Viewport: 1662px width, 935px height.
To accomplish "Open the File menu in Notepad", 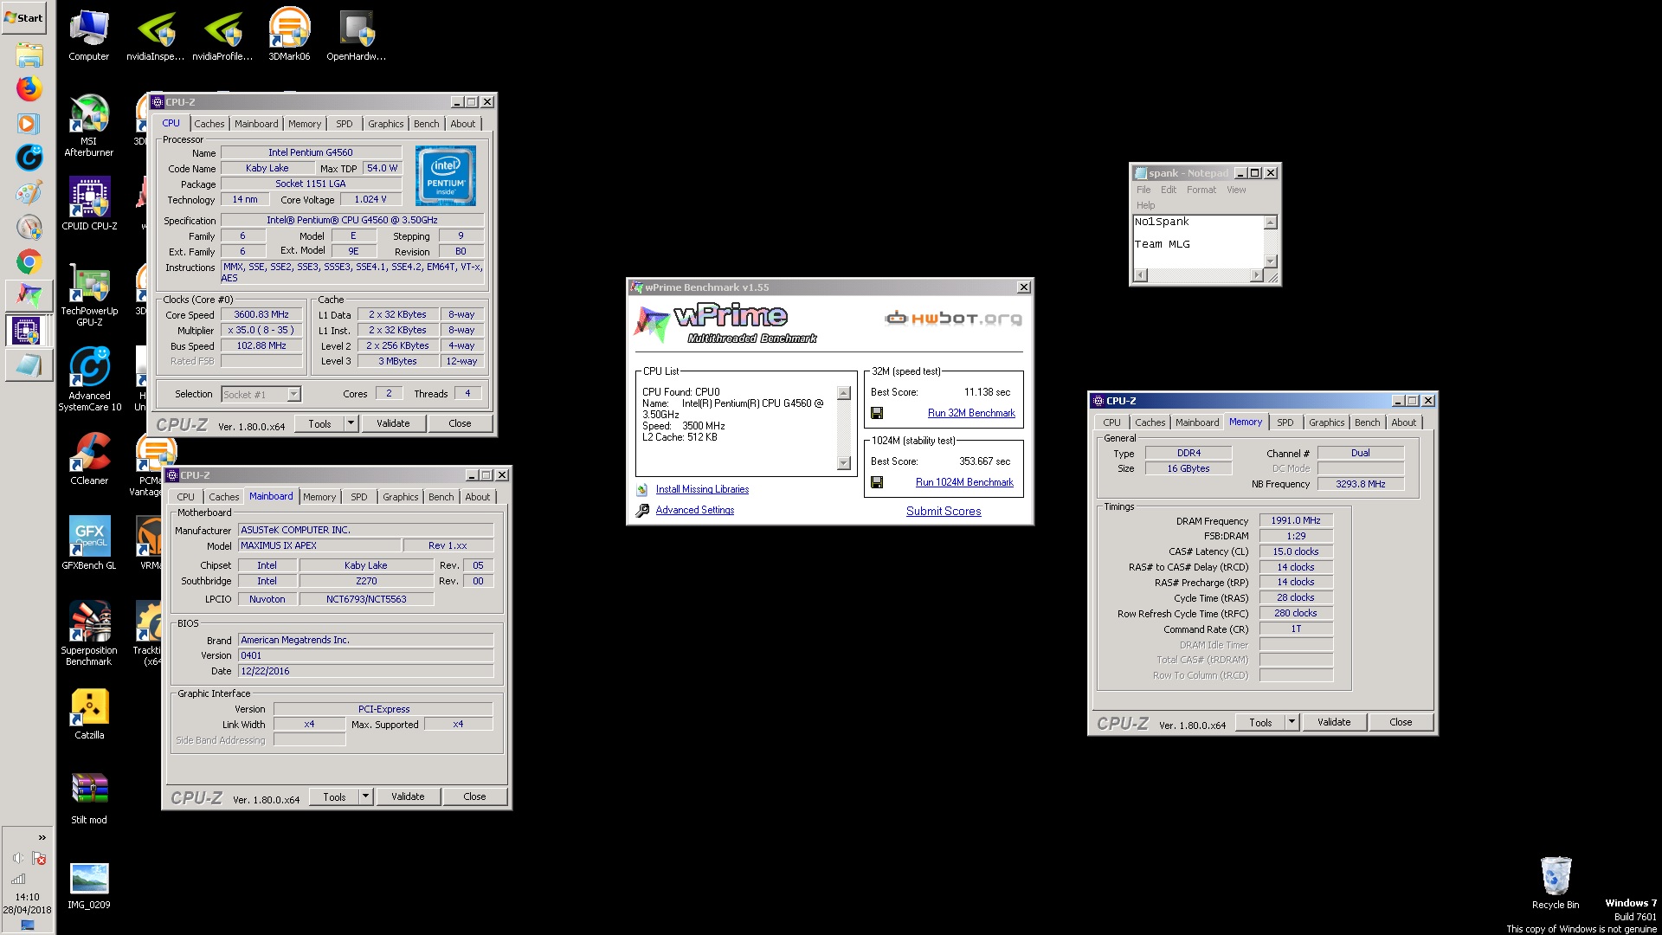I will pyautogui.click(x=1143, y=190).
